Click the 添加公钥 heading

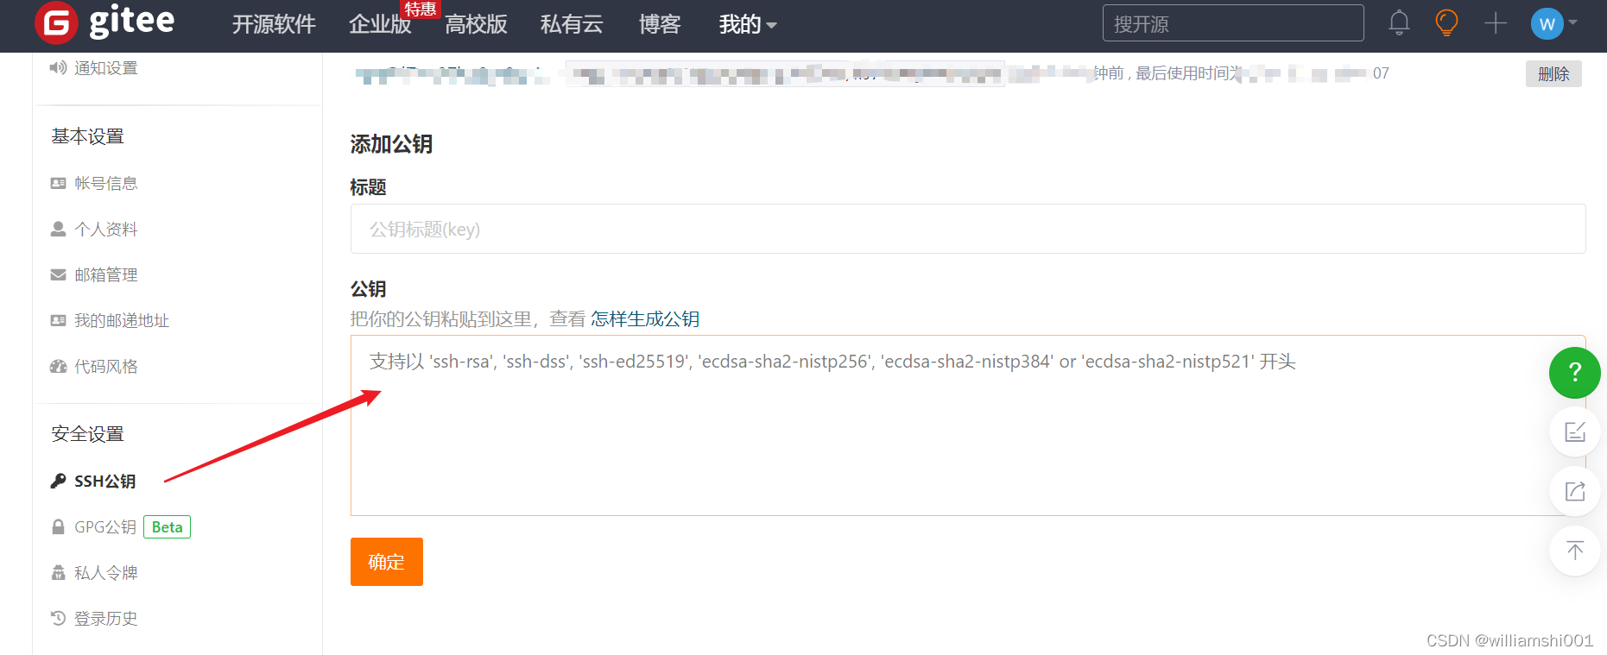pyautogui.click(x=391, y=144)
